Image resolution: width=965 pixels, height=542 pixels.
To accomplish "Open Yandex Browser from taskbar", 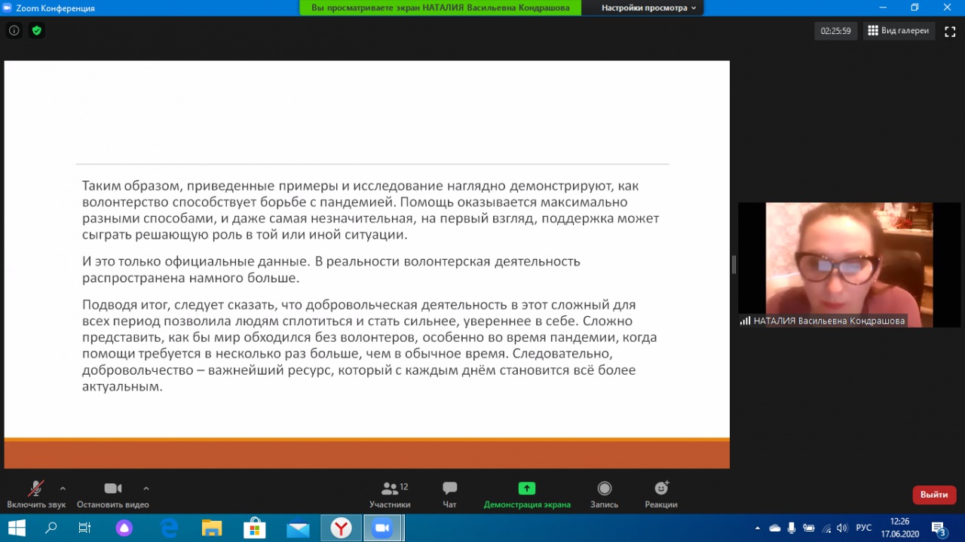I will point(342,528).
